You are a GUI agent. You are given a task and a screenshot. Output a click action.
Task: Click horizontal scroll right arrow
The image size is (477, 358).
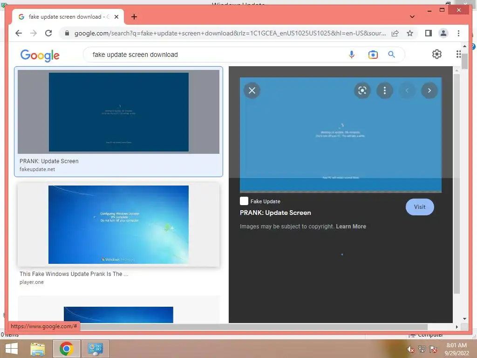click(457, 327)
